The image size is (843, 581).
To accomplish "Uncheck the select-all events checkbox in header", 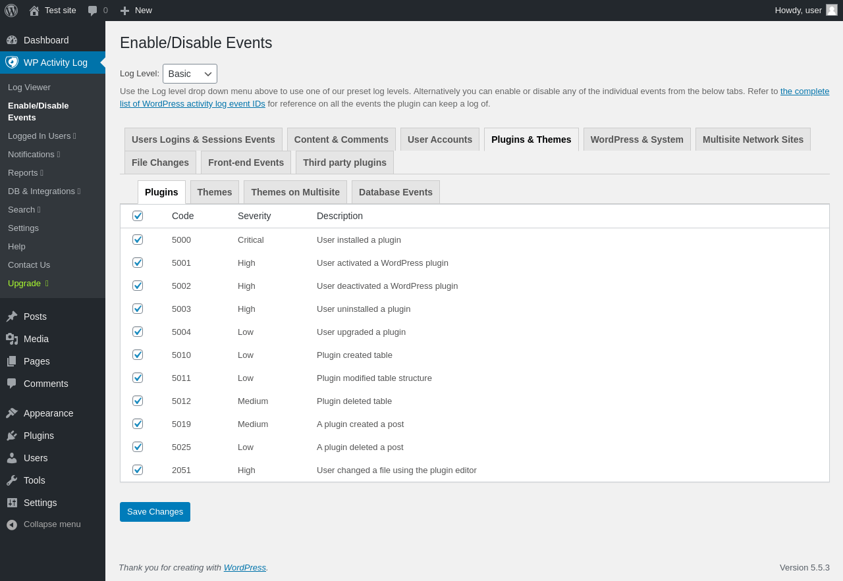I will 138,216.
